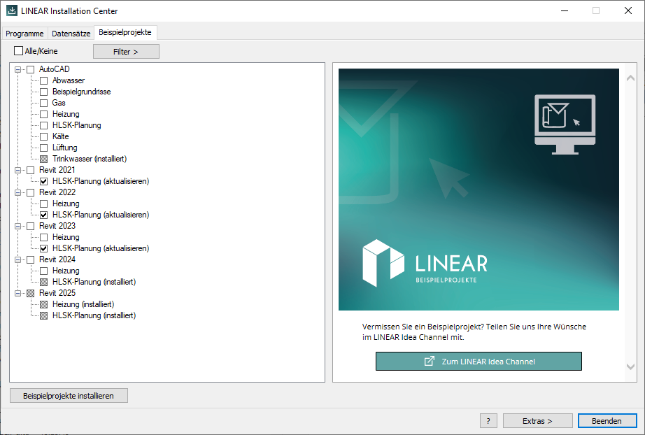Collapse the Revit 2023 tree node

[x=17, y=226]
